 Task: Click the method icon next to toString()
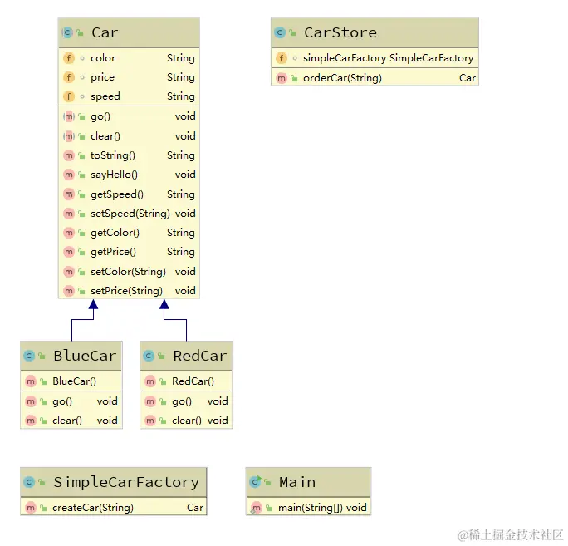69,155
